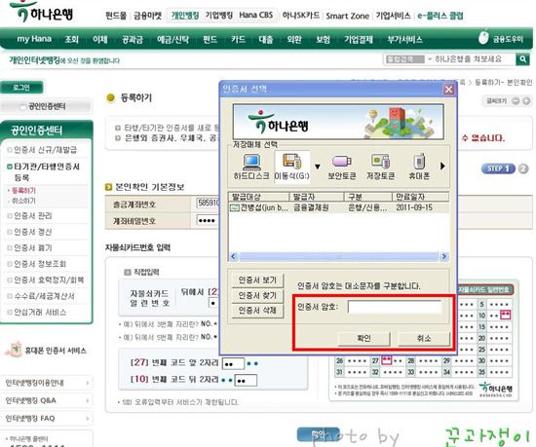
Task: Open 수수료/세금계산서 sidebar item
Action: 44,296
